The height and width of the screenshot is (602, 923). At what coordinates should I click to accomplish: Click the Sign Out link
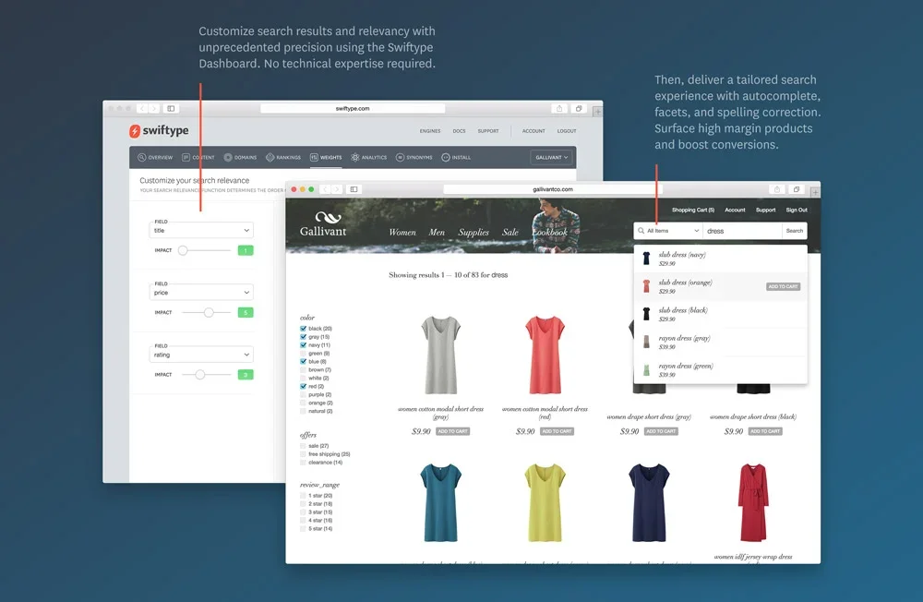(x=797, y=210)
